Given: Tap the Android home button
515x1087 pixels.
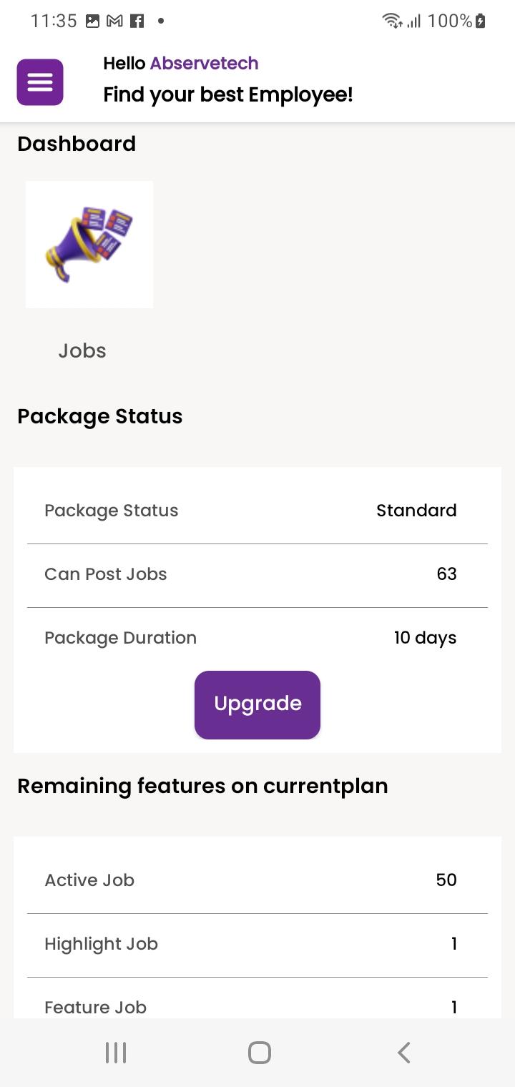Looking at the screenshot, I should (259, 1053).
